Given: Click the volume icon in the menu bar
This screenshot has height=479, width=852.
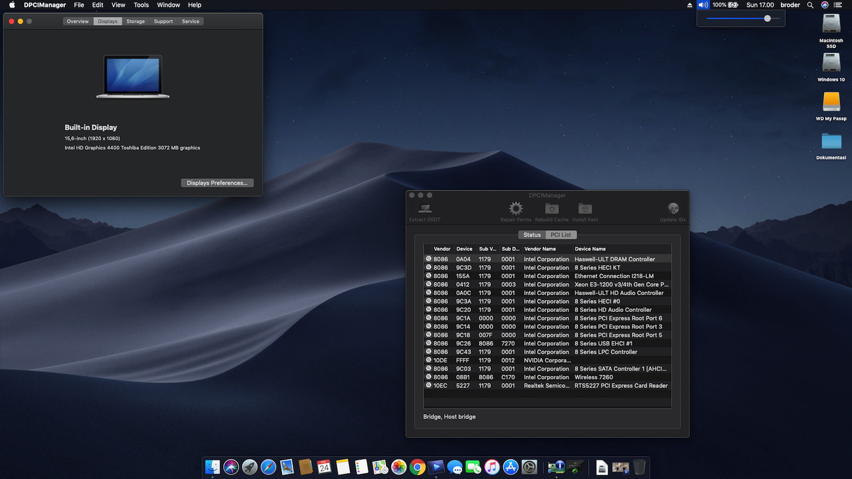Looking at the screenshot, I should tap(703, 5).
